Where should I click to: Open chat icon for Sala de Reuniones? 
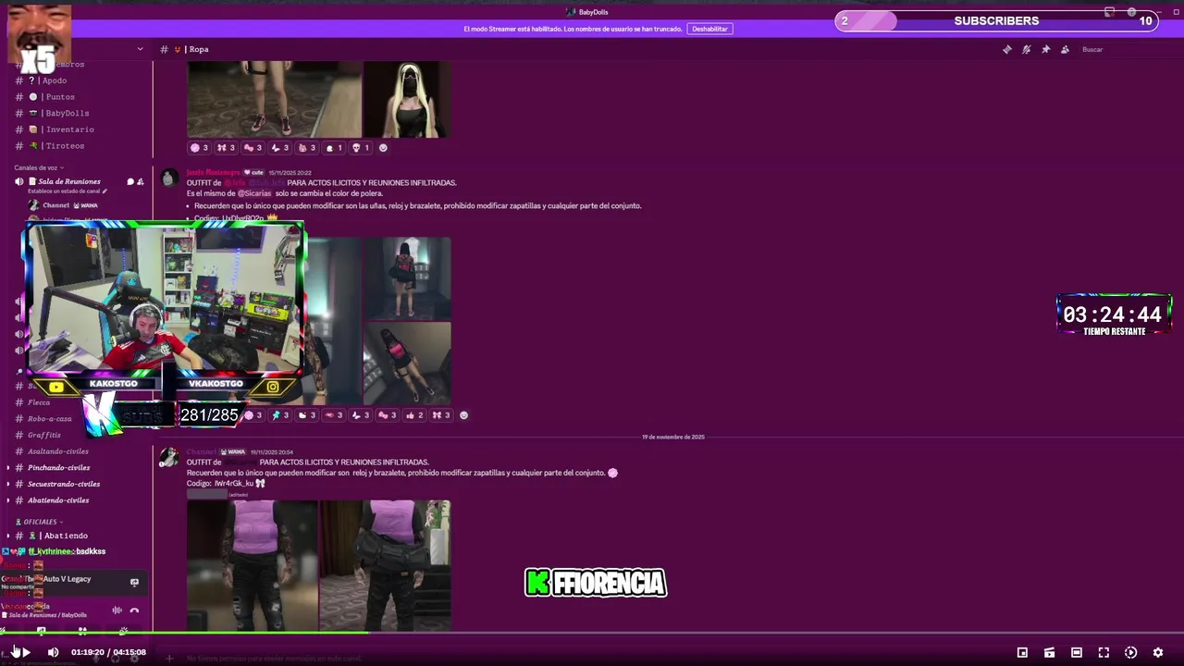[130, 182]
